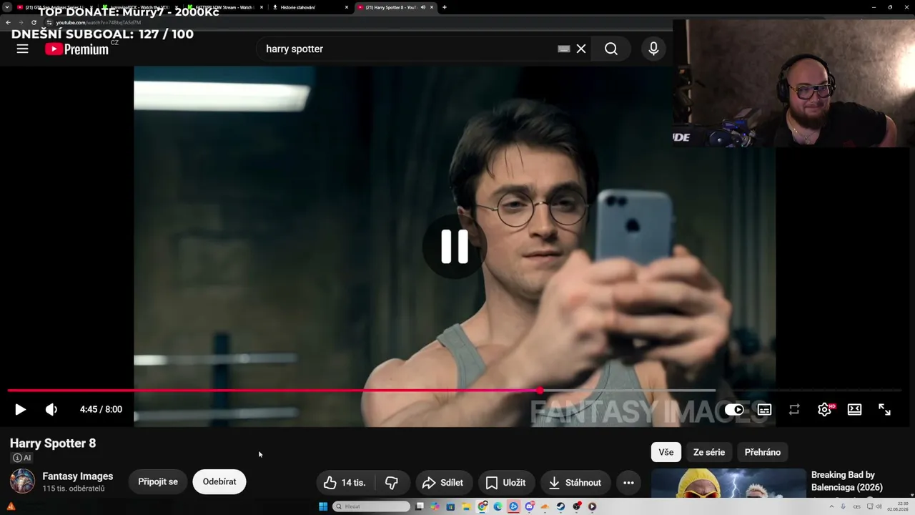Toggle the autoplay switch in player

pyautogui.click(x=734, y=409)
